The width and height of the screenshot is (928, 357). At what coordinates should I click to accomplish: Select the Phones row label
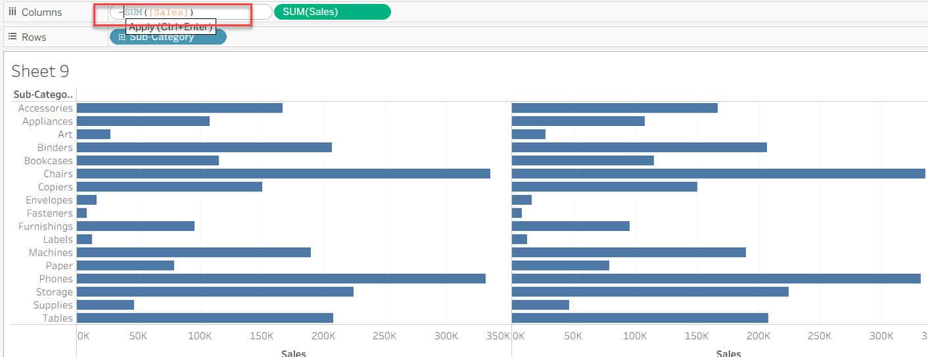point(56,279)
